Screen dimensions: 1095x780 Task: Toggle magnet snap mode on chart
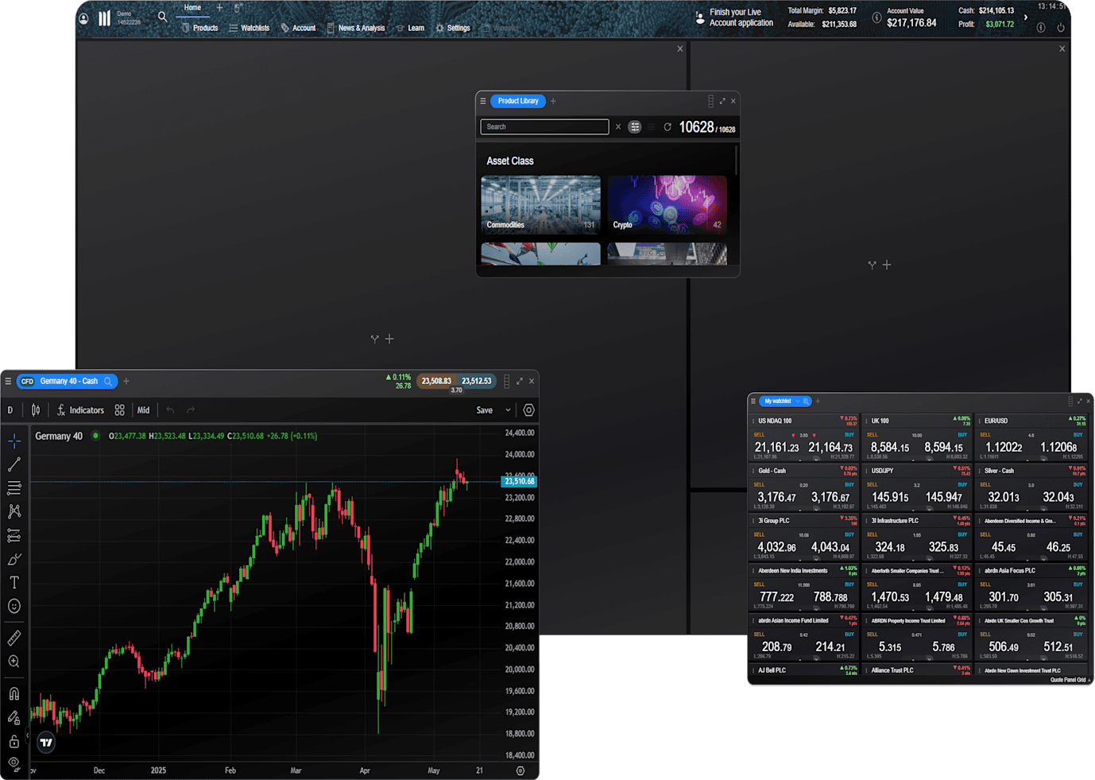14,693
